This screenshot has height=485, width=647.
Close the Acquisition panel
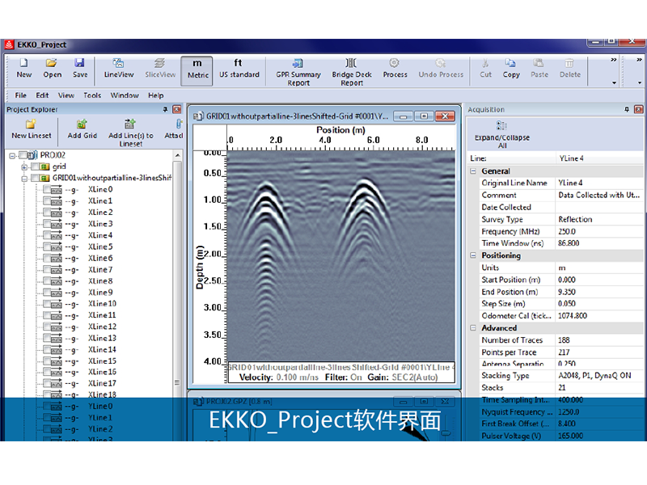[638, 109]
